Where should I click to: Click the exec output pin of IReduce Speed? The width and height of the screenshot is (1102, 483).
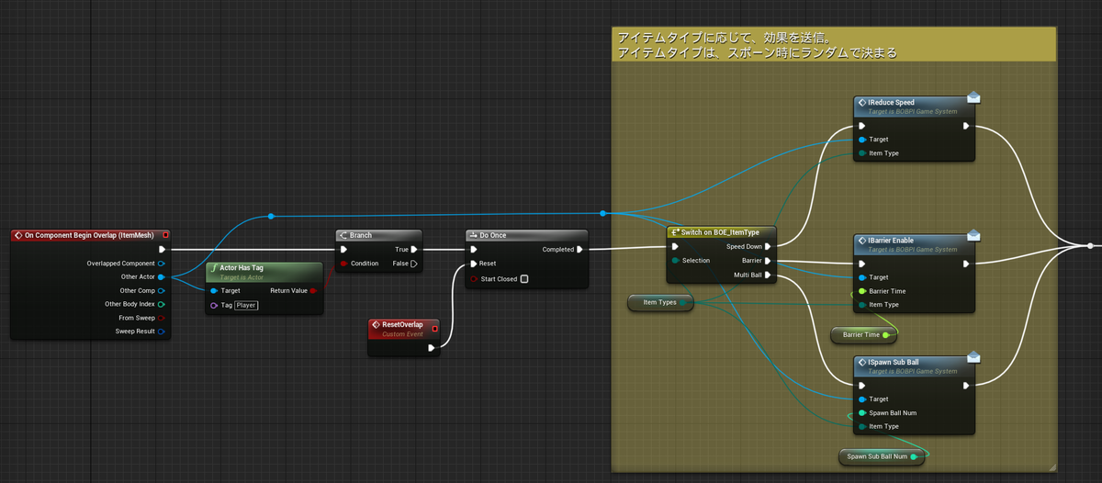[966, 126]
